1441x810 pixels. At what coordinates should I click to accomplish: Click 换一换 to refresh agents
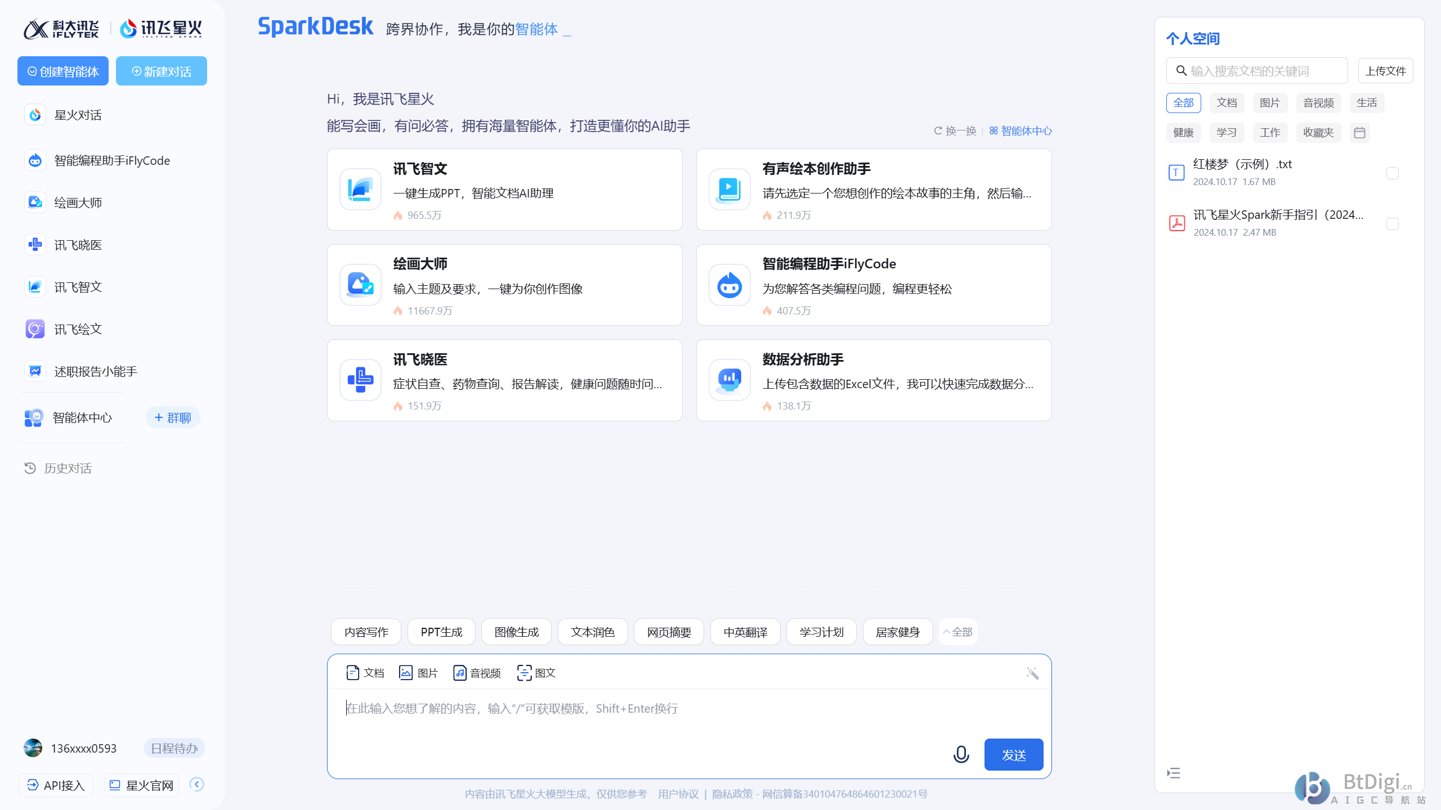coord(955,130)
